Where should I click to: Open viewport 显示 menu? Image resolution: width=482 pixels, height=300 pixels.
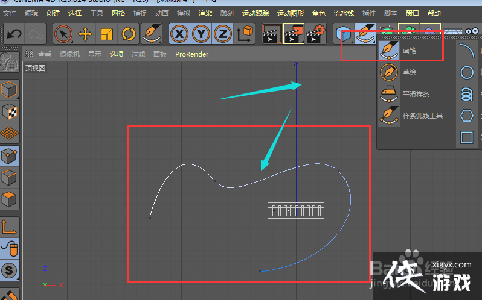pos(95,54)
